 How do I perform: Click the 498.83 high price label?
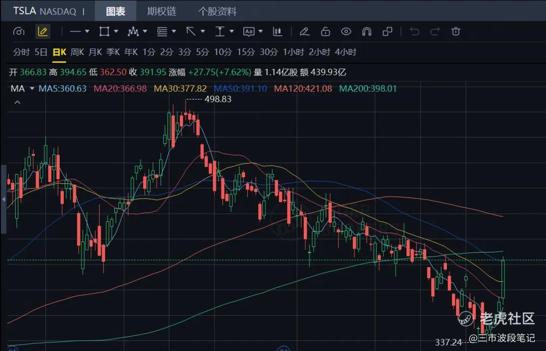click(x=218, y=99)
